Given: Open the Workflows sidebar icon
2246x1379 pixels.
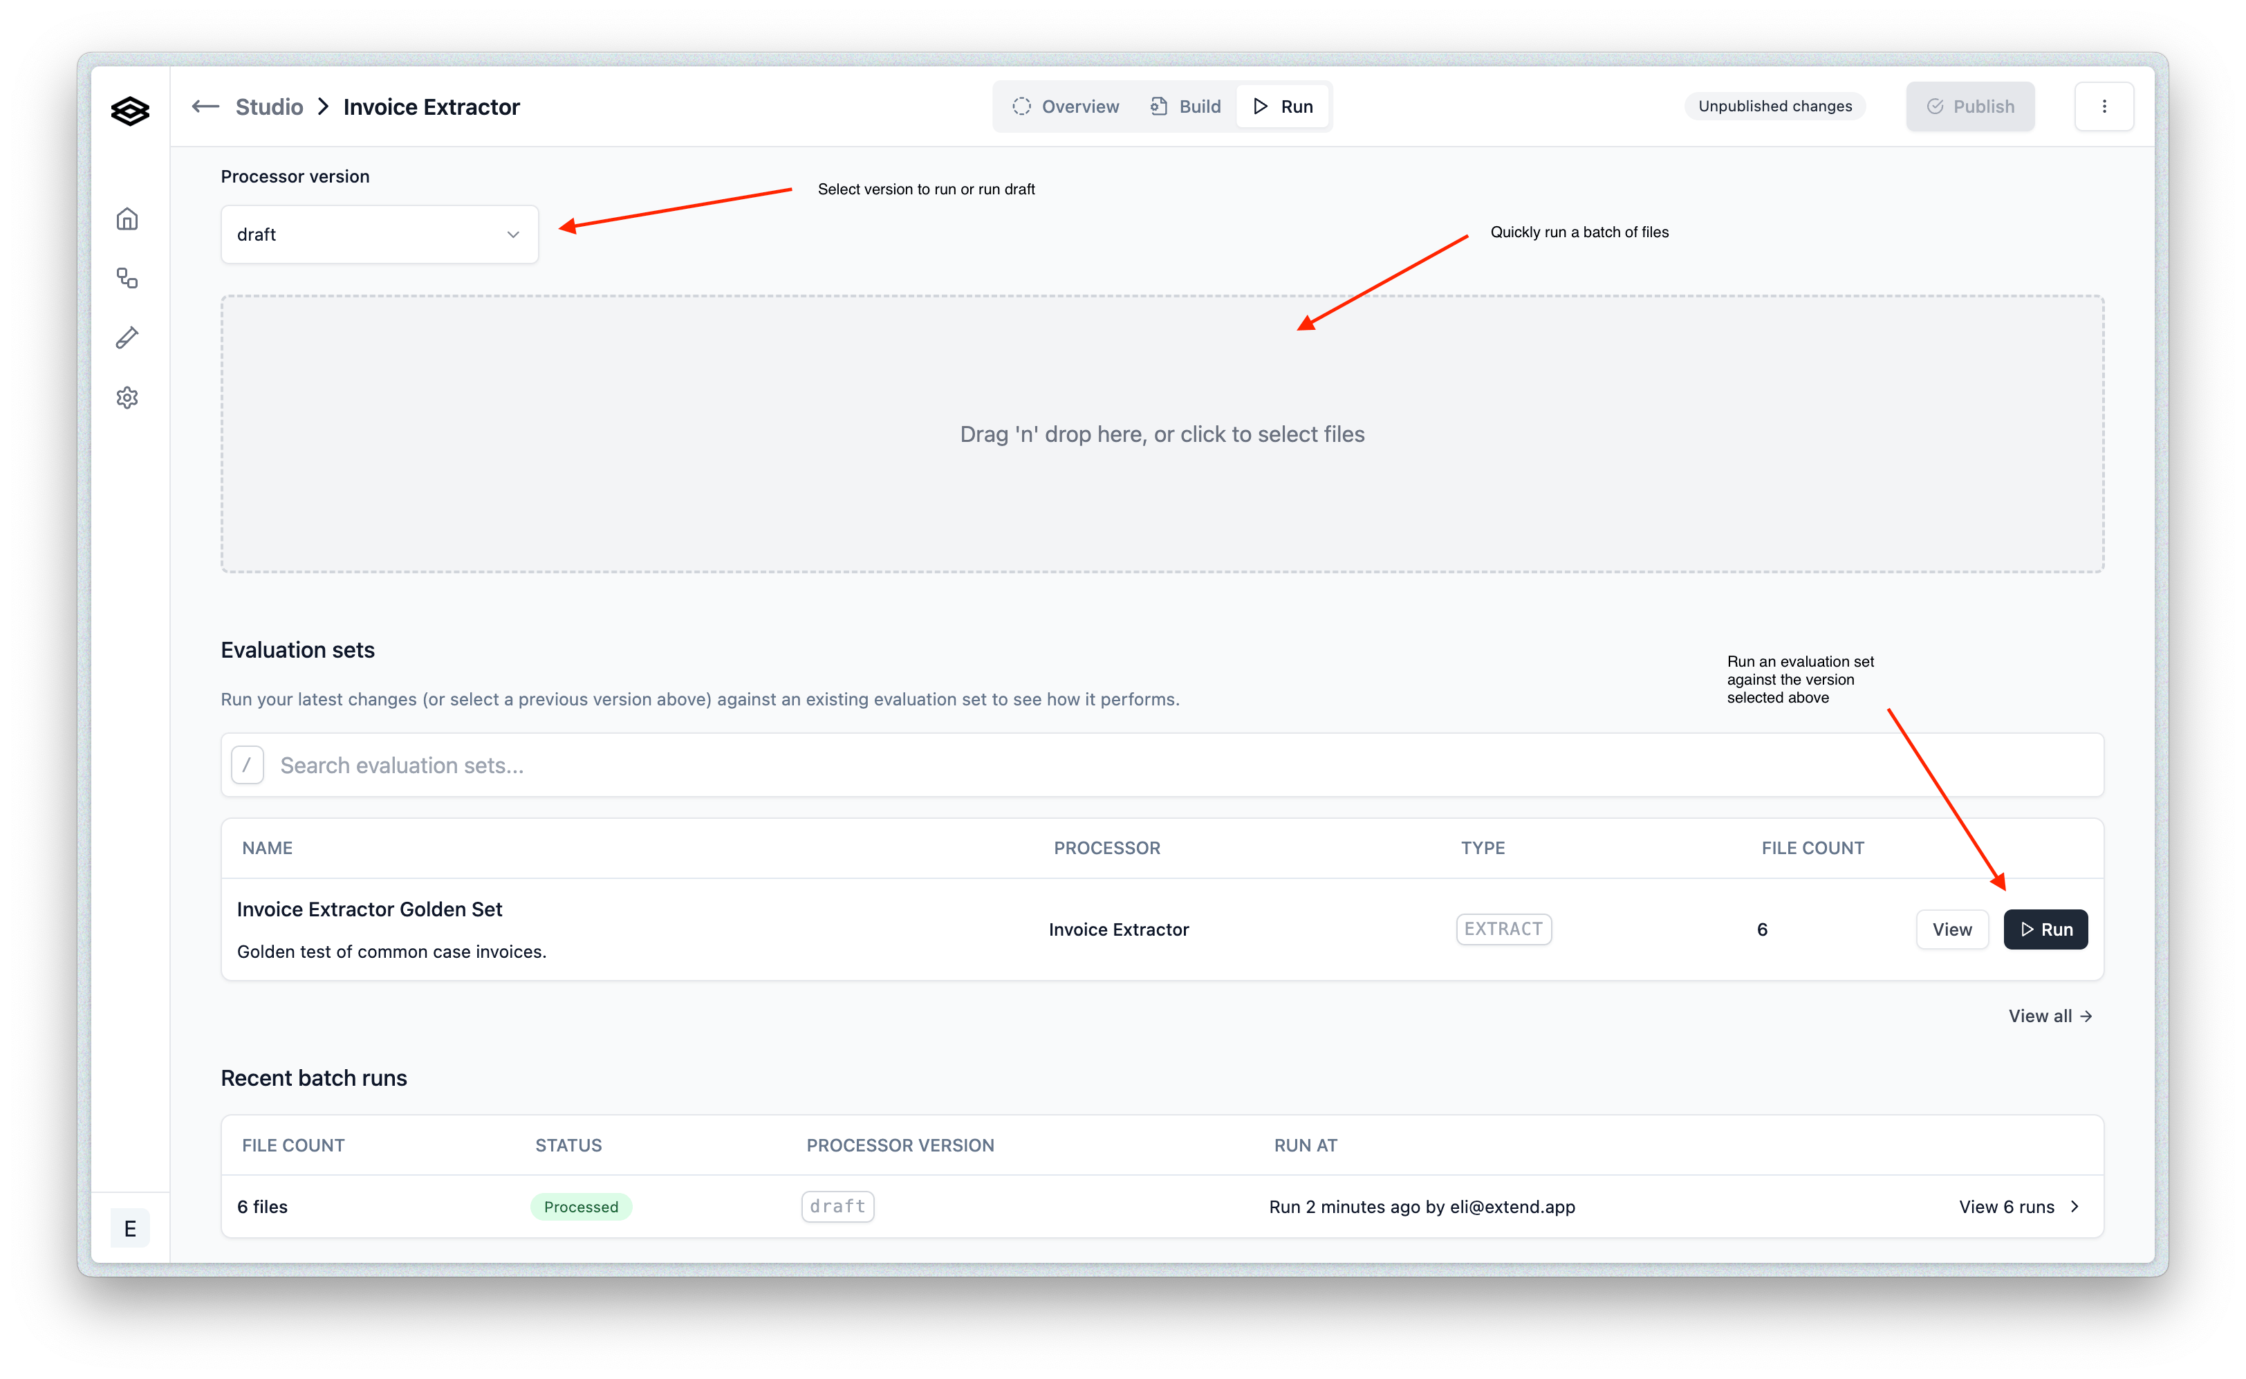Looking at the screenshot, I should [128, 278].
